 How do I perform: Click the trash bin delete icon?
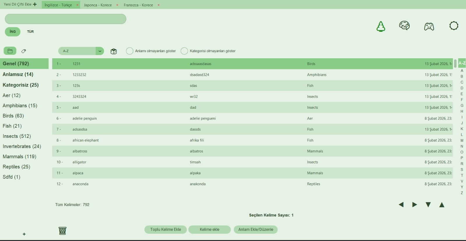62,231
